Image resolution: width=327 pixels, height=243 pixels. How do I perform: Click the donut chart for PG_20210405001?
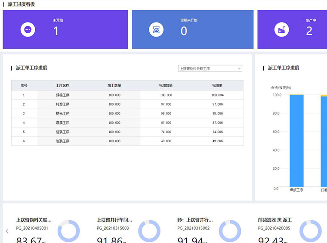69,231
